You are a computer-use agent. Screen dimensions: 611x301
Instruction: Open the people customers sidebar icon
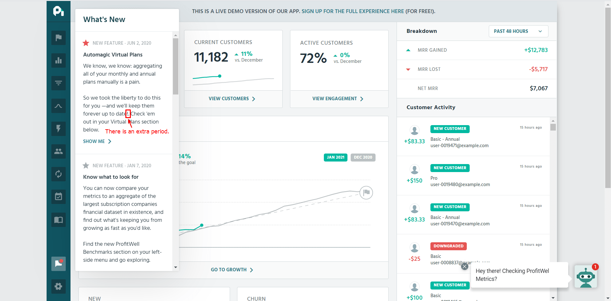point(58,151)
